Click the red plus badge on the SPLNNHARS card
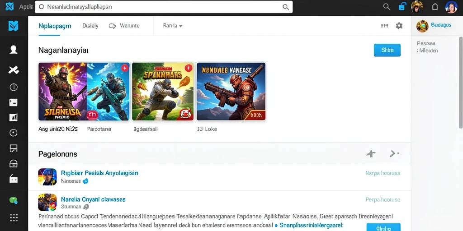This screenshot has width=463, height=231. pyautogui.click(x=188, y=69)
